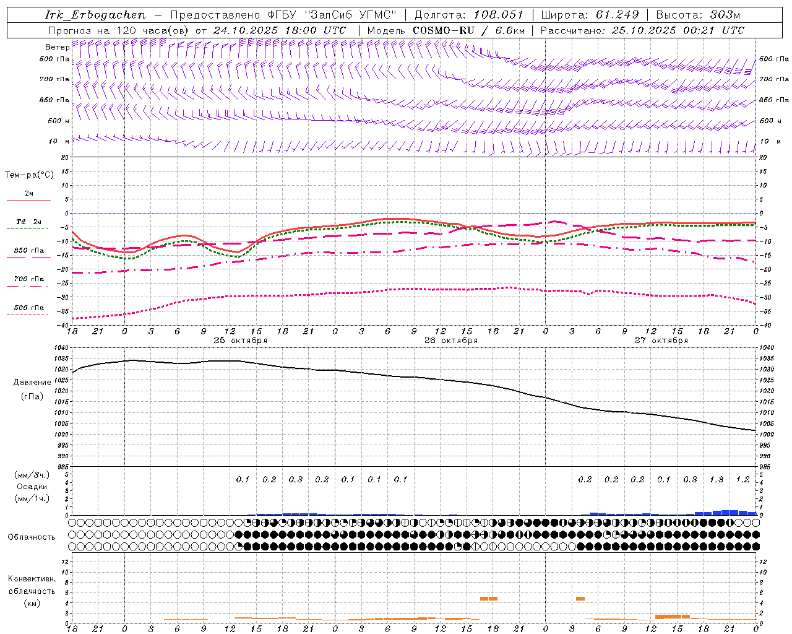Click the 1000 tick on left pressure axis
The width and height of the screenshot is (792, 634).
tap(62, 435)
